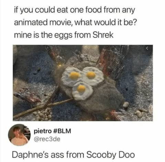Select the reply text about Daphne from Scooby Doo
The image size is (165, 162).
coord(73,155)
